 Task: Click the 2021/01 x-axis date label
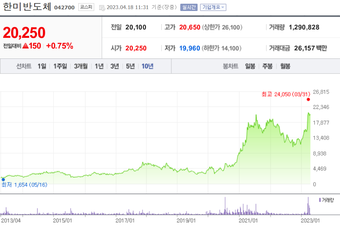coord(248,220)
